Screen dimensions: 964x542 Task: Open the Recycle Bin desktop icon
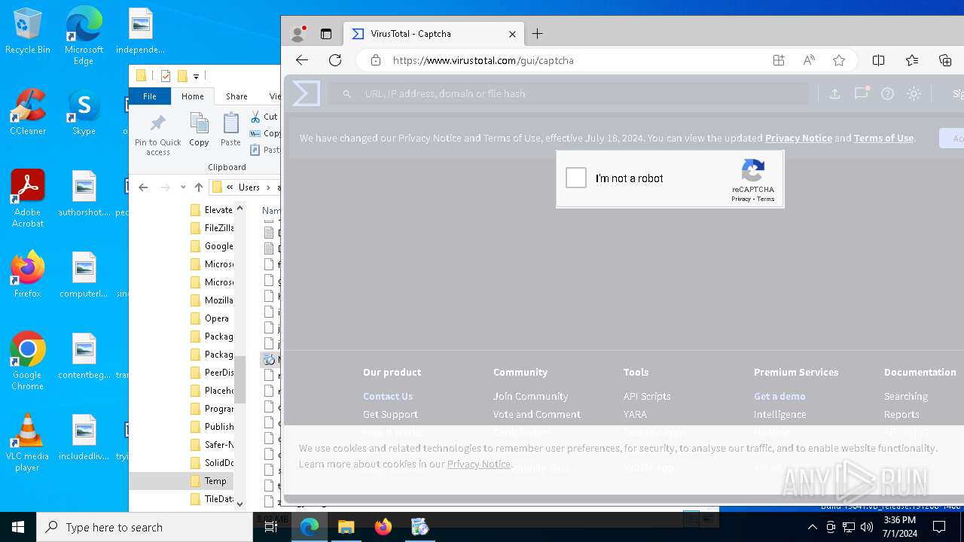pos(28,32)
